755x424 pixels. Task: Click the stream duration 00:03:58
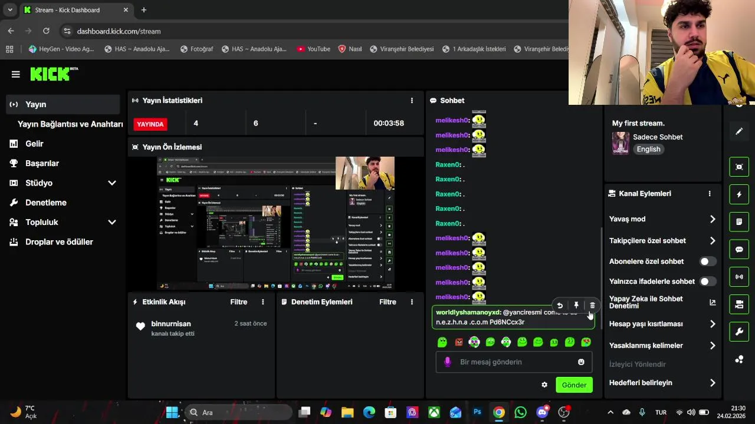[389, 124]
